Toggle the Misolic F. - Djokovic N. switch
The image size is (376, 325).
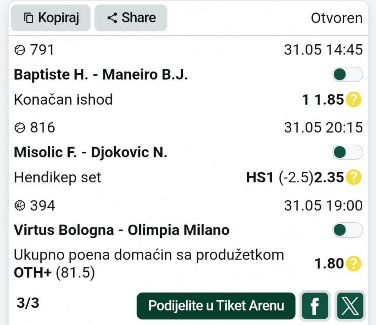(x=347, y=152)
